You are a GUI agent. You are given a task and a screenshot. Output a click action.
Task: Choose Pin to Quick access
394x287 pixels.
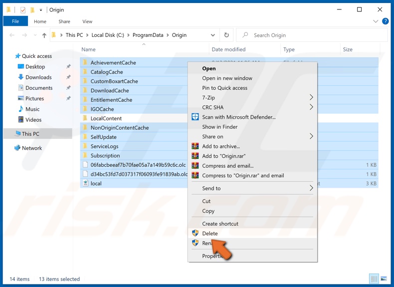(224, 88)
